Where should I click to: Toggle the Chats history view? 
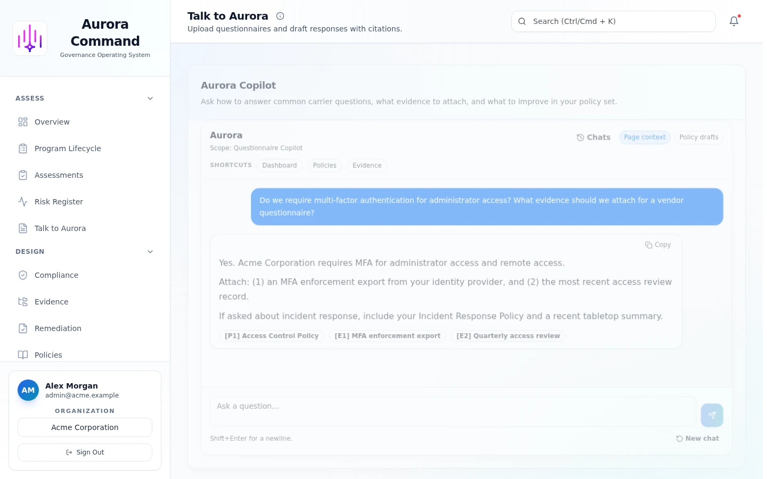click(x=593, y=137)
